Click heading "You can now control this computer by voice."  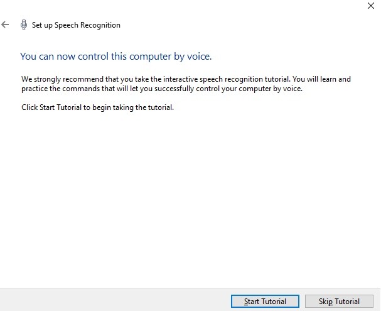[x=116, y=57]
